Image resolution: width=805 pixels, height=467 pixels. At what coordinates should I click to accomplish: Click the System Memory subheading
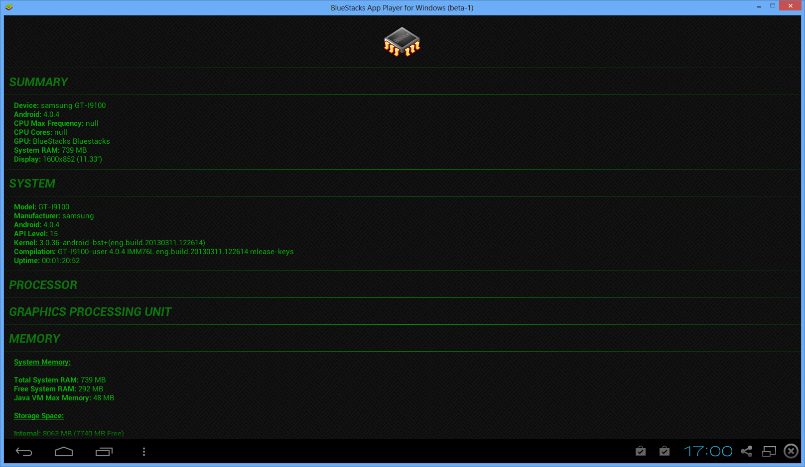click(42, 362)
